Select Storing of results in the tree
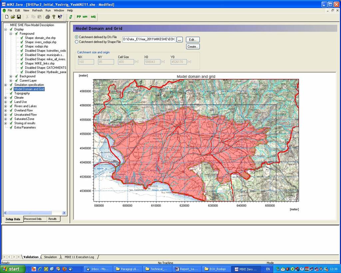 [x=25, y=123]
